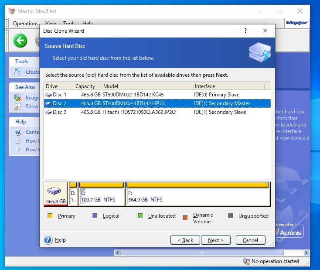Click the Disc 2 drive icon
This screenshot has height=270, width=320.
[48, 103]
